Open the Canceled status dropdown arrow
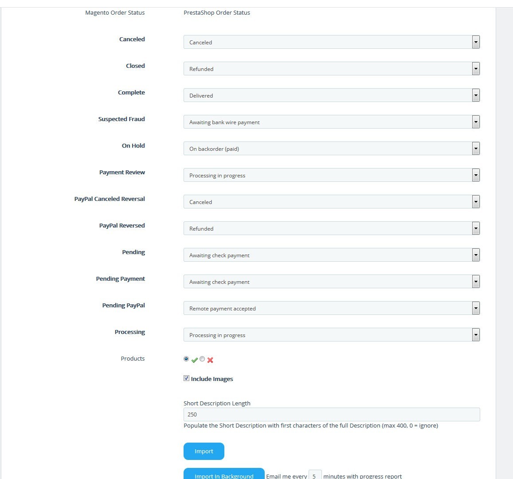Image resolution: width=513 pixels, height=479 pixels. 476,42
